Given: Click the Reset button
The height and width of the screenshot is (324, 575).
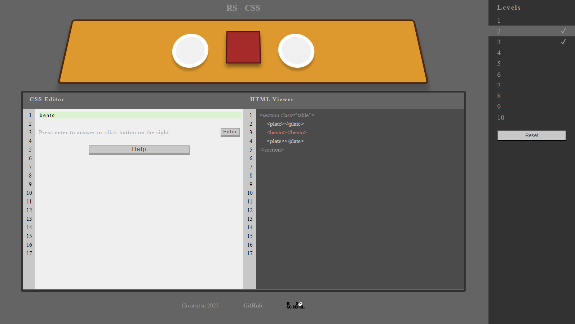Looking at the screenshot, I should [x=532, y=135].
